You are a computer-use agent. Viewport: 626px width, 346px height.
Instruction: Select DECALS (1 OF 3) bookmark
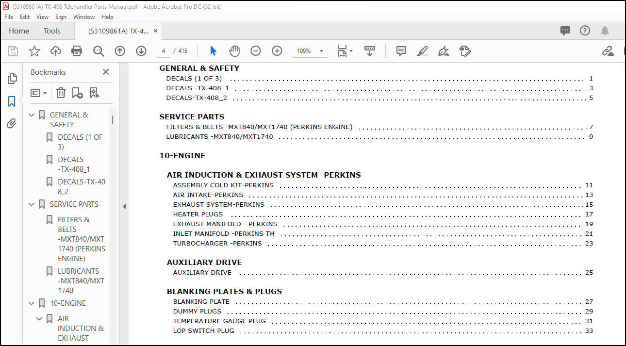click(81, 142)
